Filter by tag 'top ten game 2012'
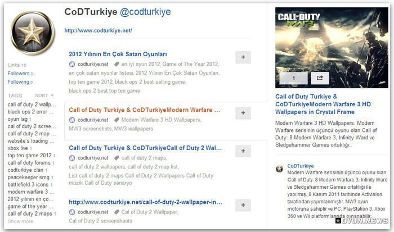394x232 pixels. [x=32, y=156]
